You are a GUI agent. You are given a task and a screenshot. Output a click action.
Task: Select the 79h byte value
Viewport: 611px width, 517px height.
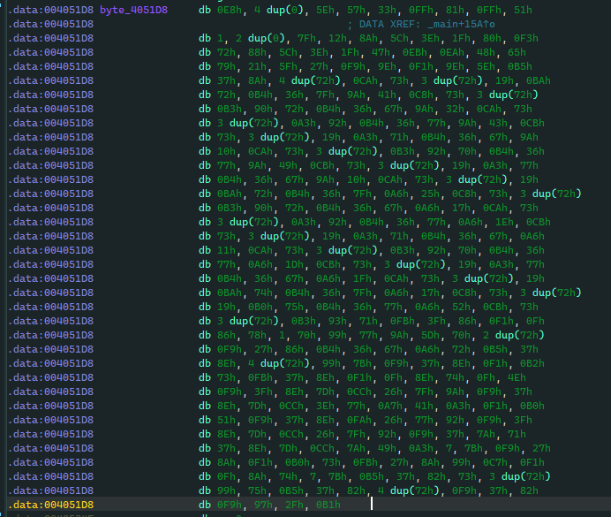(x=226, y=66)
